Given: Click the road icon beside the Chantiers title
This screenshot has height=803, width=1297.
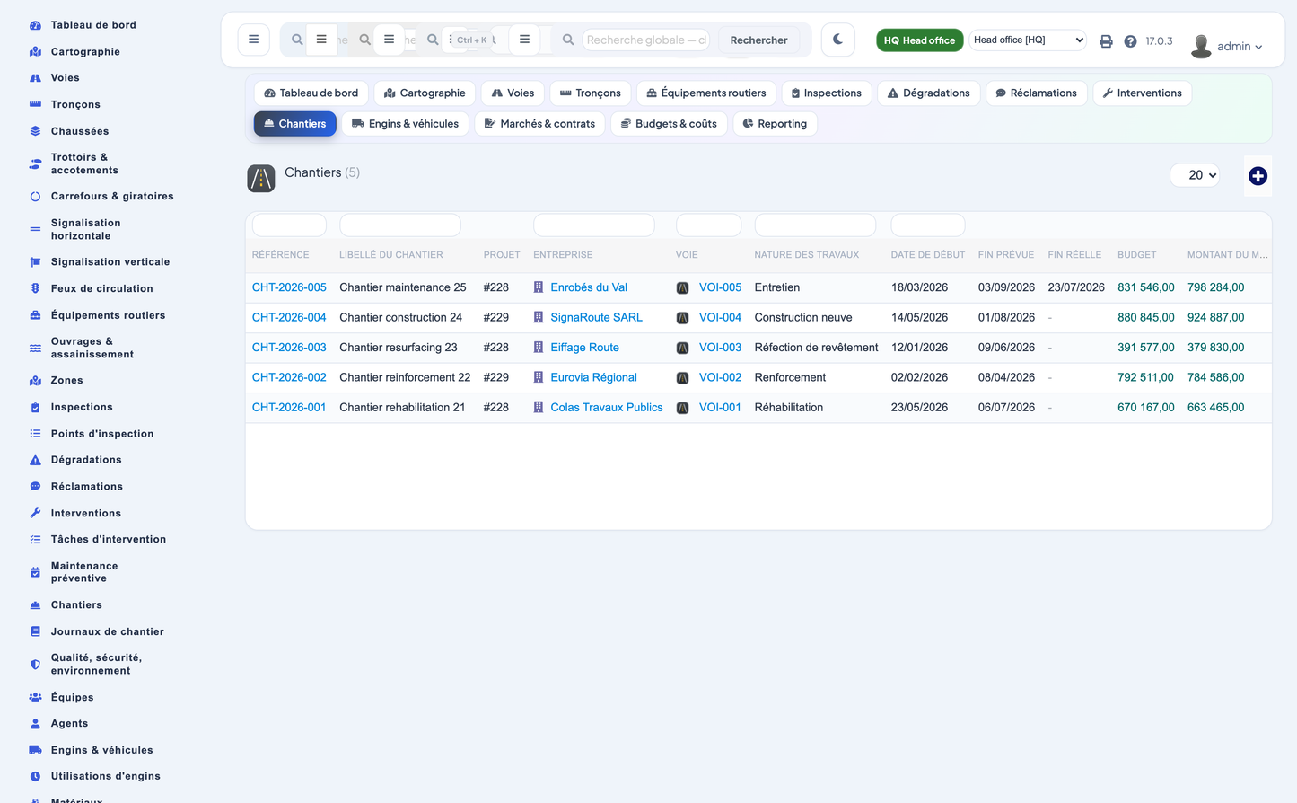Looking at the screenshot, I should click(x=261, y=178).
